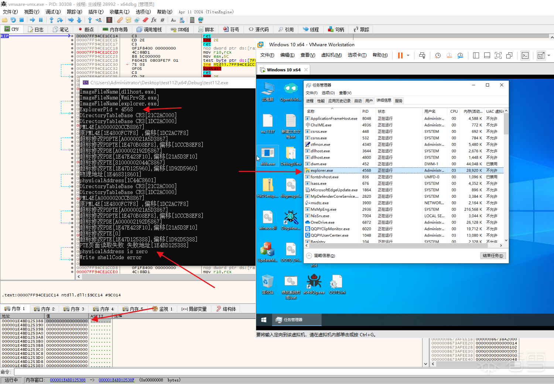Click 结束任务 button in Task Manager

click(x=493, y=256)
